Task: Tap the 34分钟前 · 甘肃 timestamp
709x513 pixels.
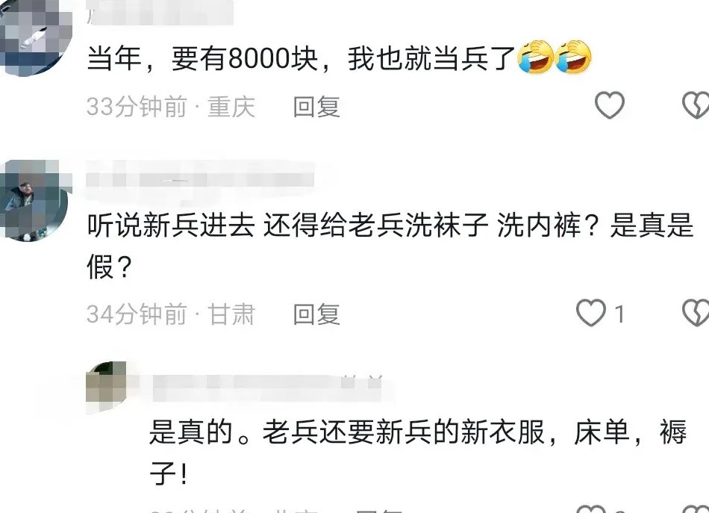Action: pos(171,314)
